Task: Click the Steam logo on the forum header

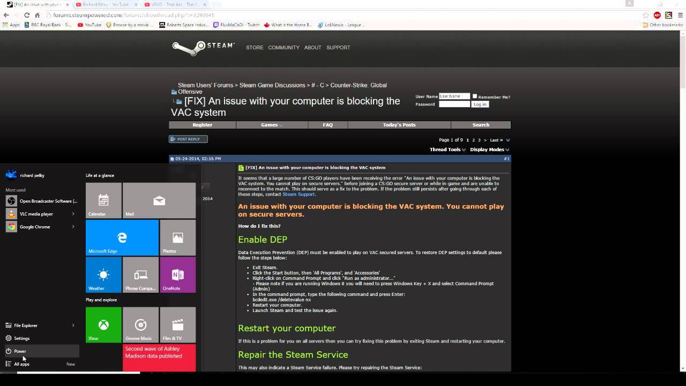Action: tap(203, 47)
